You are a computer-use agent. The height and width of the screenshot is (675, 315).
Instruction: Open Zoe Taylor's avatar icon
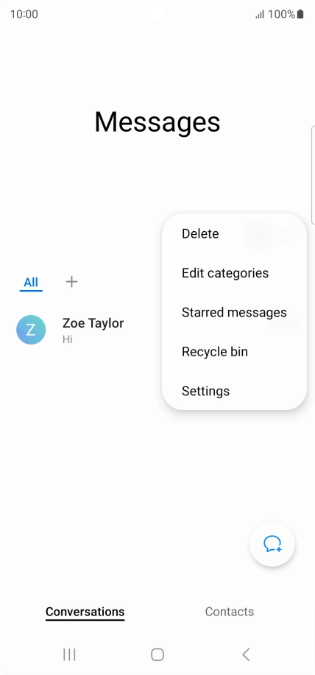click(31, 330)
